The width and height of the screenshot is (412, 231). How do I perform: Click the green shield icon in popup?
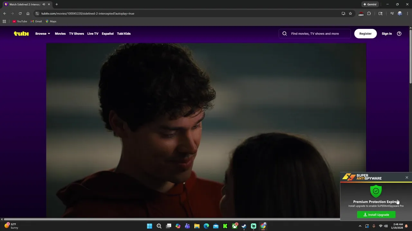click(x=376, y=191)
